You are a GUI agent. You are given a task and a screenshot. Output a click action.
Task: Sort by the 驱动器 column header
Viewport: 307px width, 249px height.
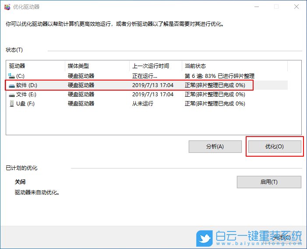[35, 66]
